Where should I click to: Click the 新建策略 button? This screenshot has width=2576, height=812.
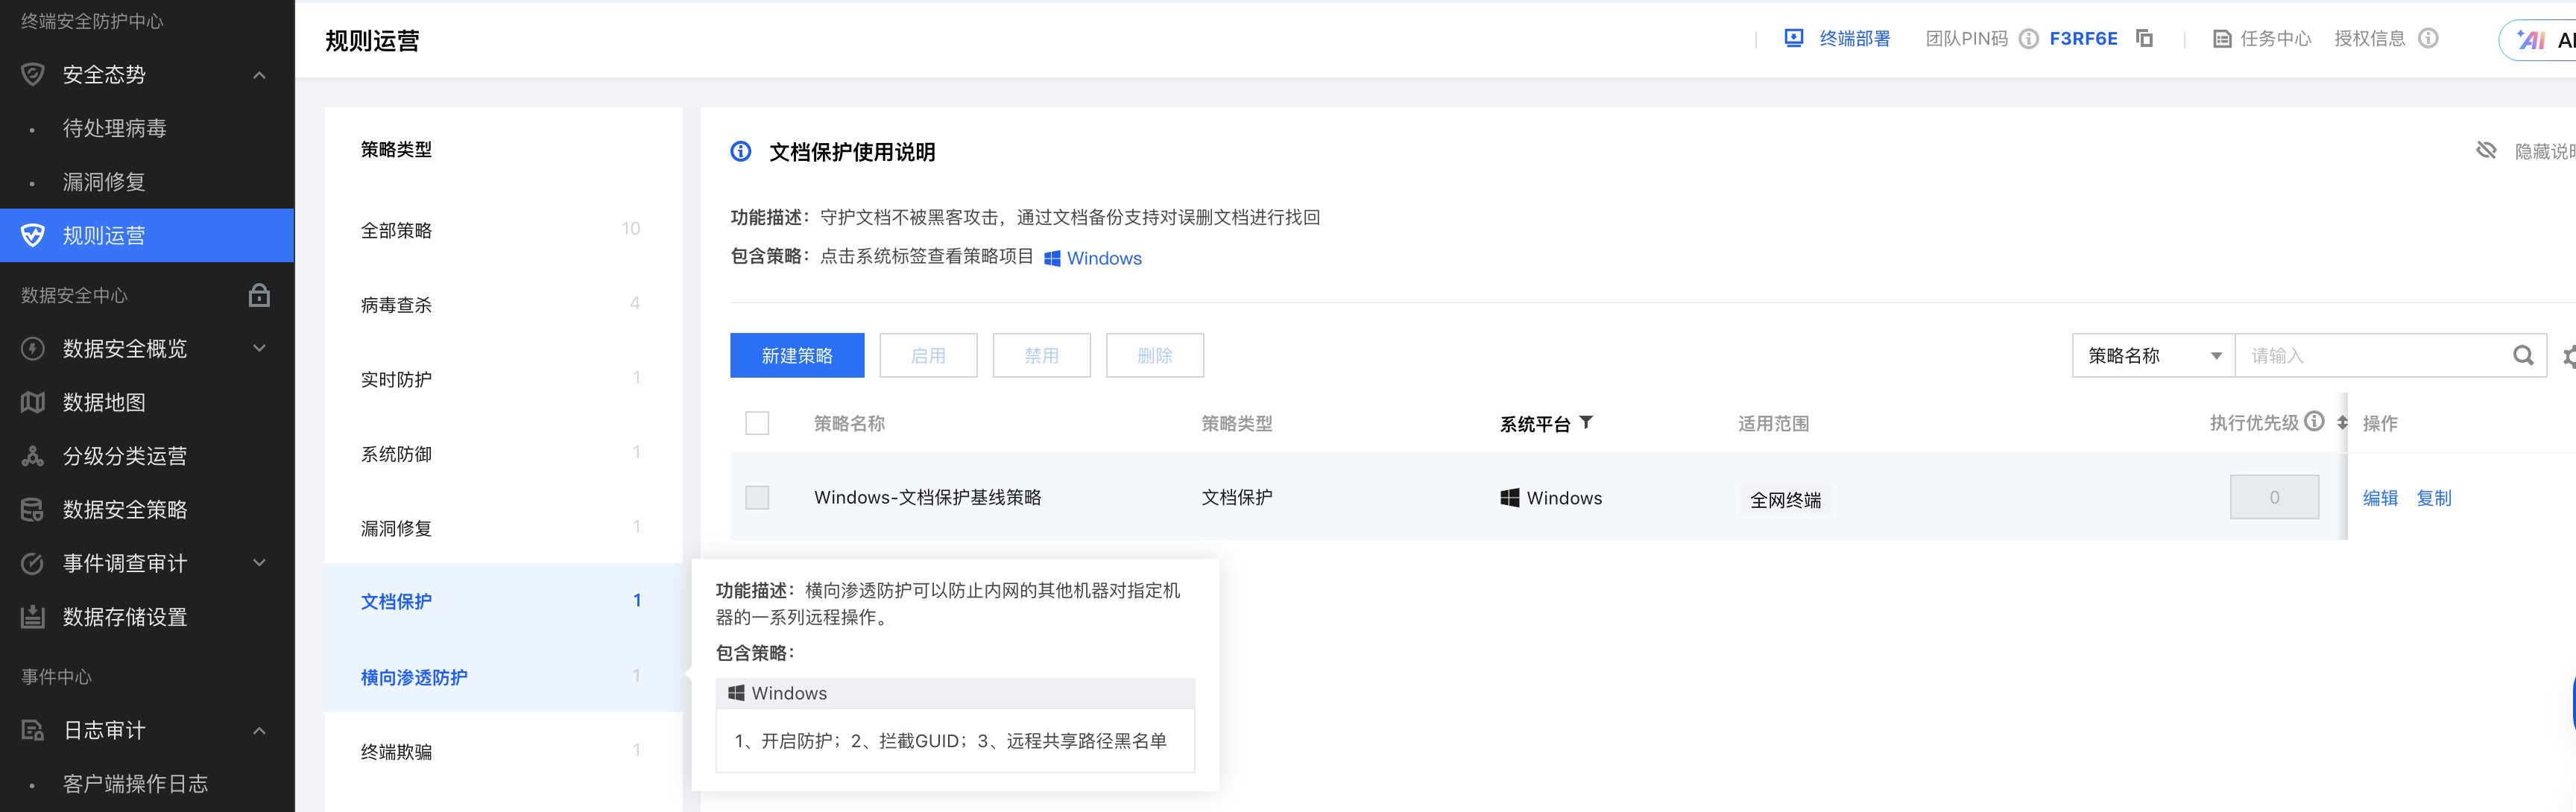[796, 356]
